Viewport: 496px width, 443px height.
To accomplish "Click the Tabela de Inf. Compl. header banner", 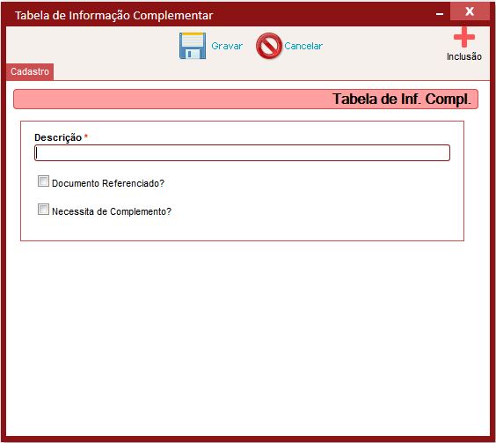I will point(245,99).
